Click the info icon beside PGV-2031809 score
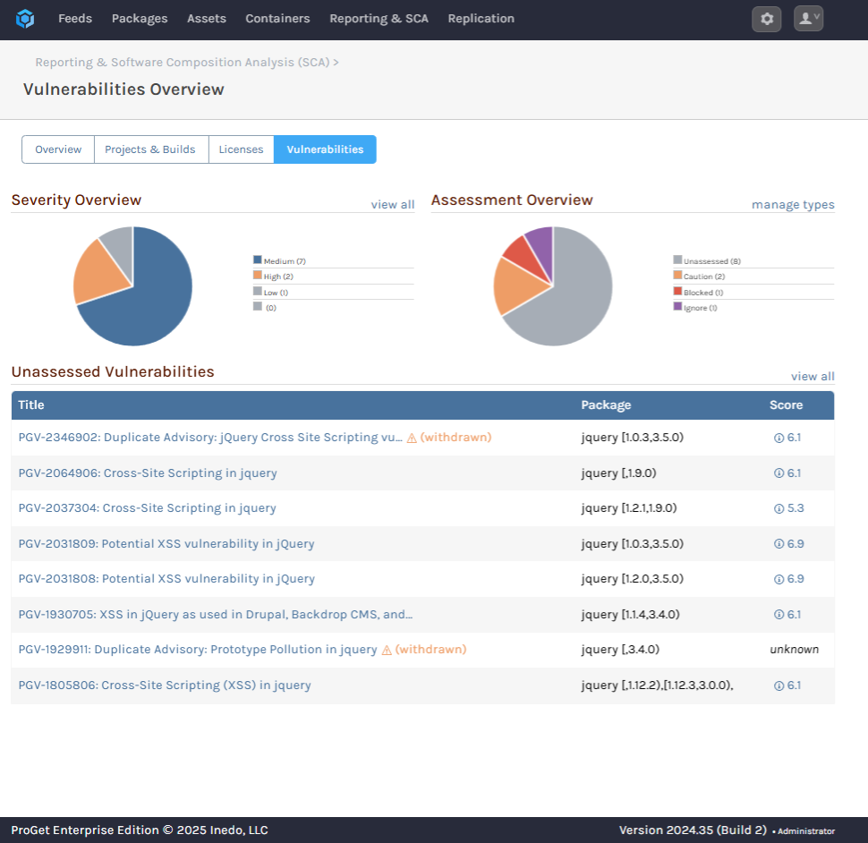868x843 pixels. (x=779, y=544)
